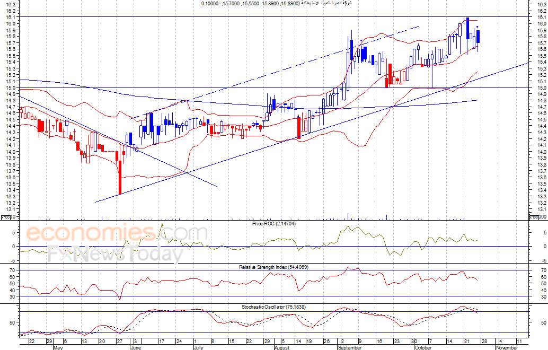548x350 pixels.
Task: Click the October month label on the time axis
Action: 423,347
